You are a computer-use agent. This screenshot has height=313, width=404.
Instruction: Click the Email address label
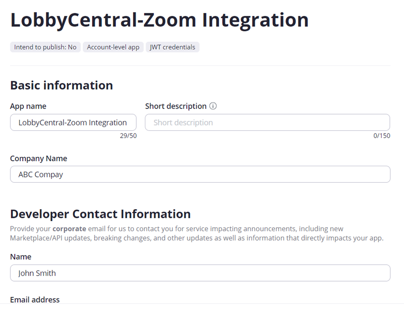coord(35,300)
